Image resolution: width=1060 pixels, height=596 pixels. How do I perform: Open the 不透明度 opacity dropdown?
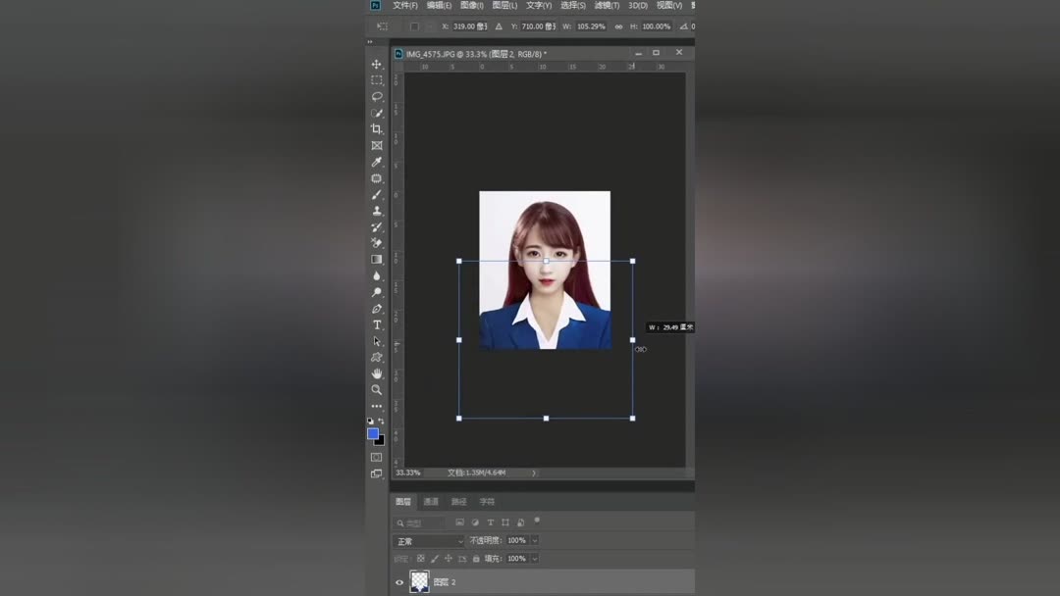point(535,540)
